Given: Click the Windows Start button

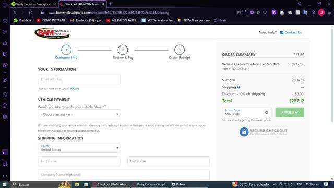Looking at the screenshot, I should [x=5, y=184].
